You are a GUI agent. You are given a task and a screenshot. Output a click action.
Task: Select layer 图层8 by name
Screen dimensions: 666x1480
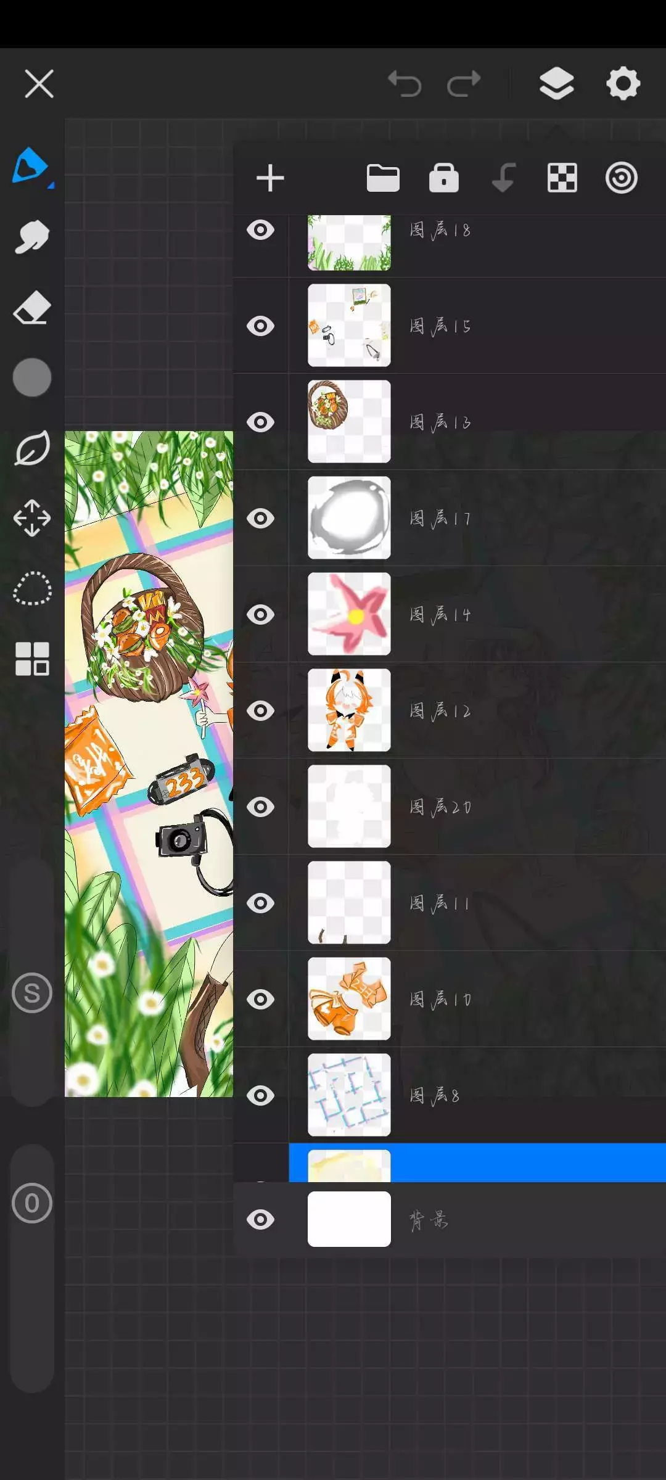point(435,1096)
